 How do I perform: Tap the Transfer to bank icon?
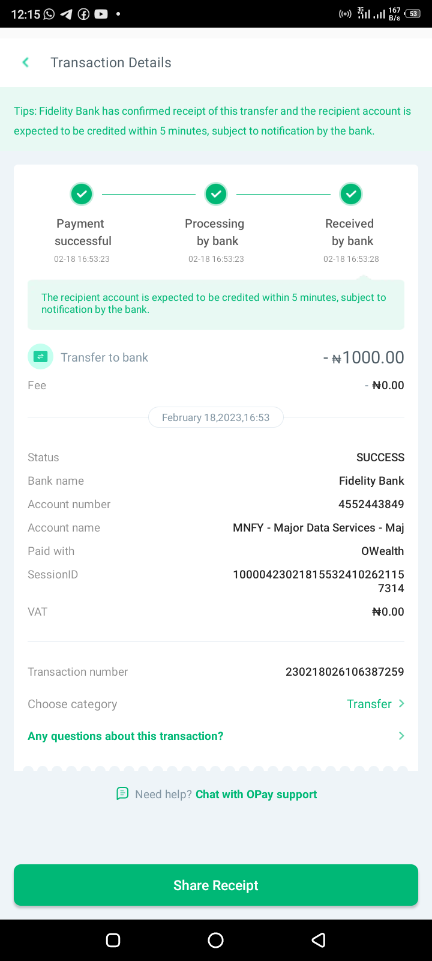click(40, 357)
